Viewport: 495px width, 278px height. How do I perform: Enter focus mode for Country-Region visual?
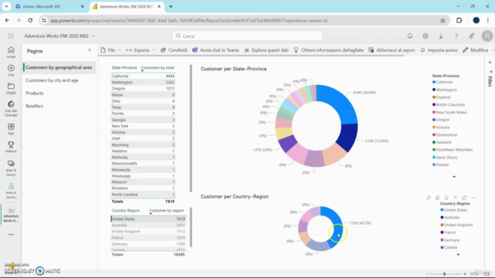464,198
